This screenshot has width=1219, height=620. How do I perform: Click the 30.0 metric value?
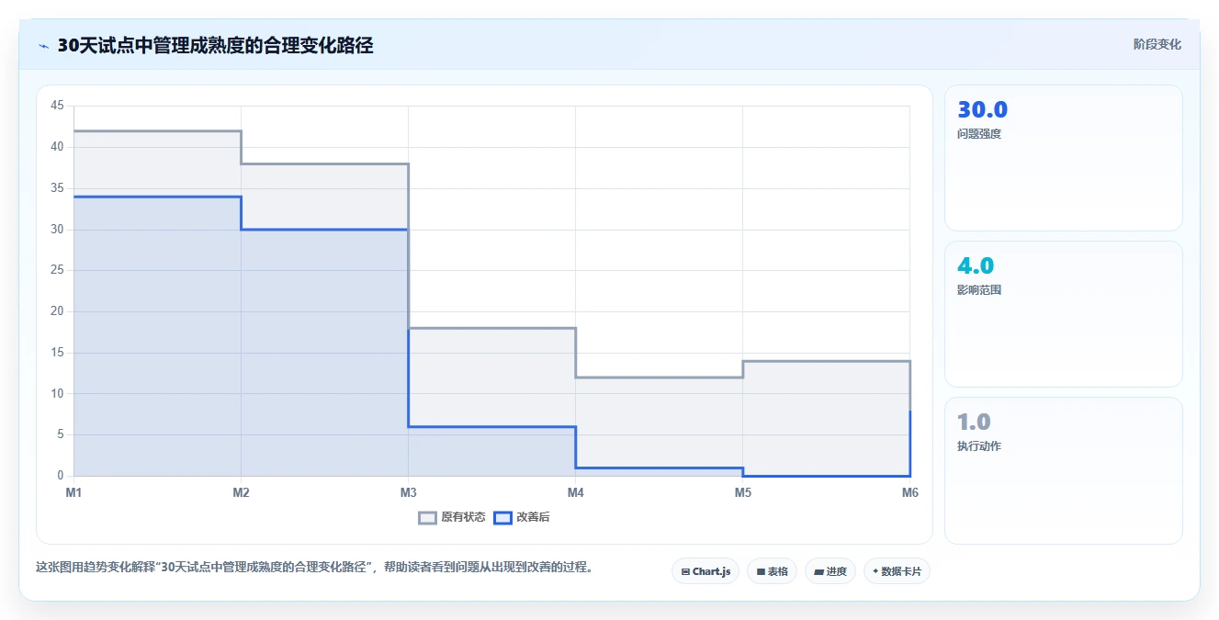[x=982, y=110]
